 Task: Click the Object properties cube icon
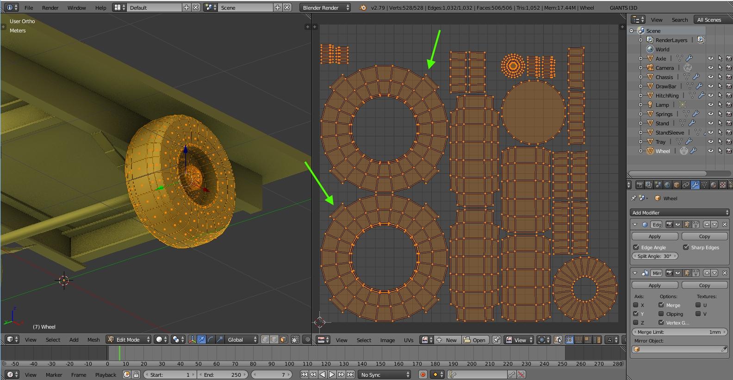click(677, 185)
